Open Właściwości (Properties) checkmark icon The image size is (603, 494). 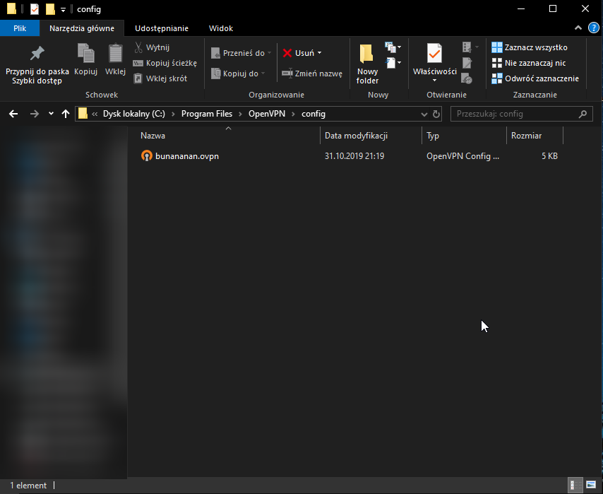[434, 54]
